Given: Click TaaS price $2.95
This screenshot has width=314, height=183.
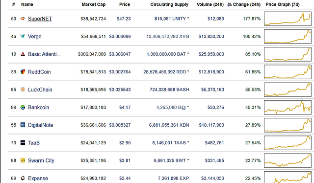Looking at the screenshot, I should pyautogui.click(x=125, y=143).
